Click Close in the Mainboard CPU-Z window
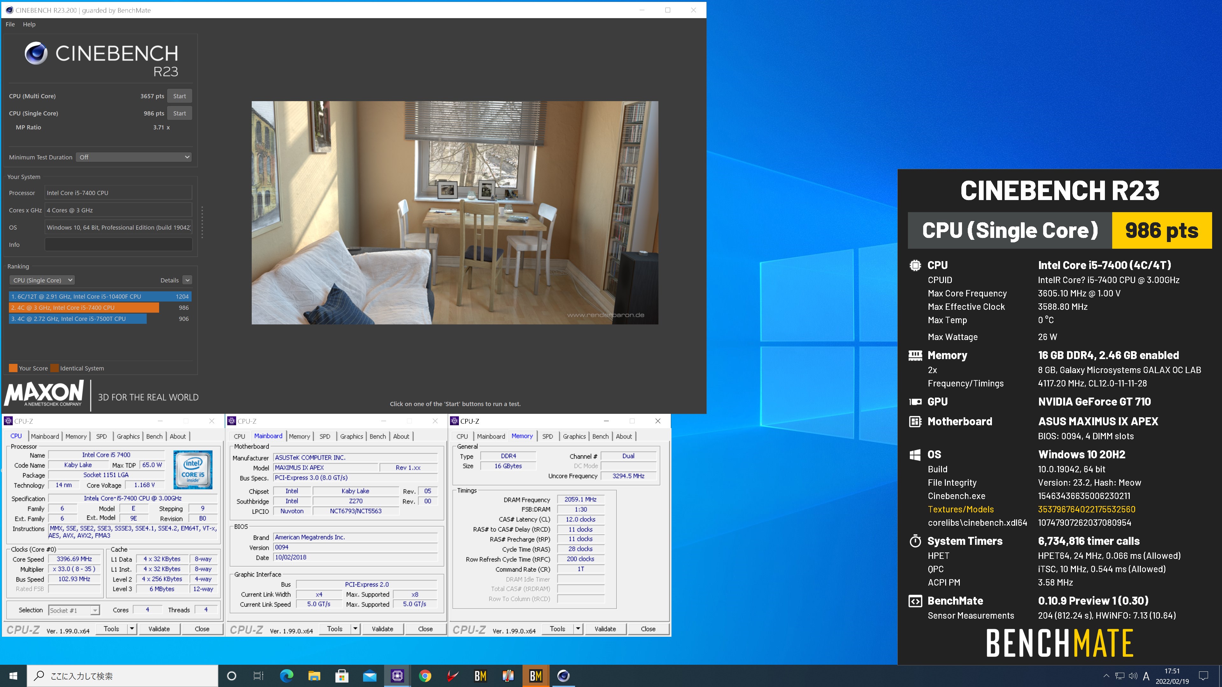Image resolution: width=1222 pixels, height=687 pixels. pos(425,629)
